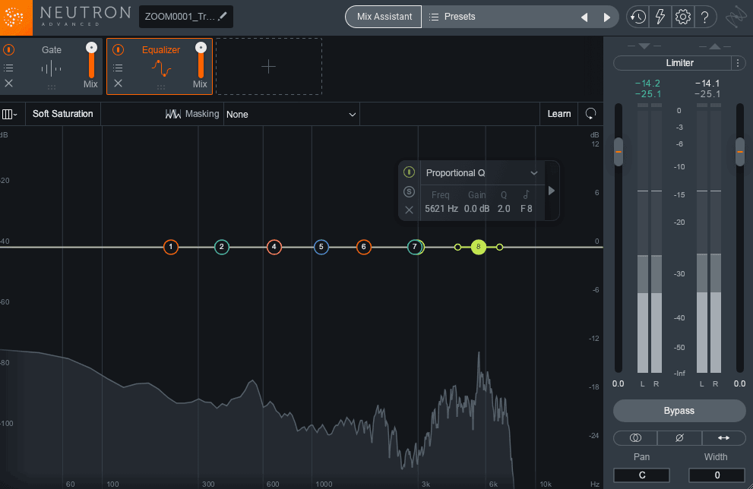Toggle the mono sum icon
Image resolution: width=753 pixels, height=489 pixels.
pyautogui.click(x=635, y=437)
